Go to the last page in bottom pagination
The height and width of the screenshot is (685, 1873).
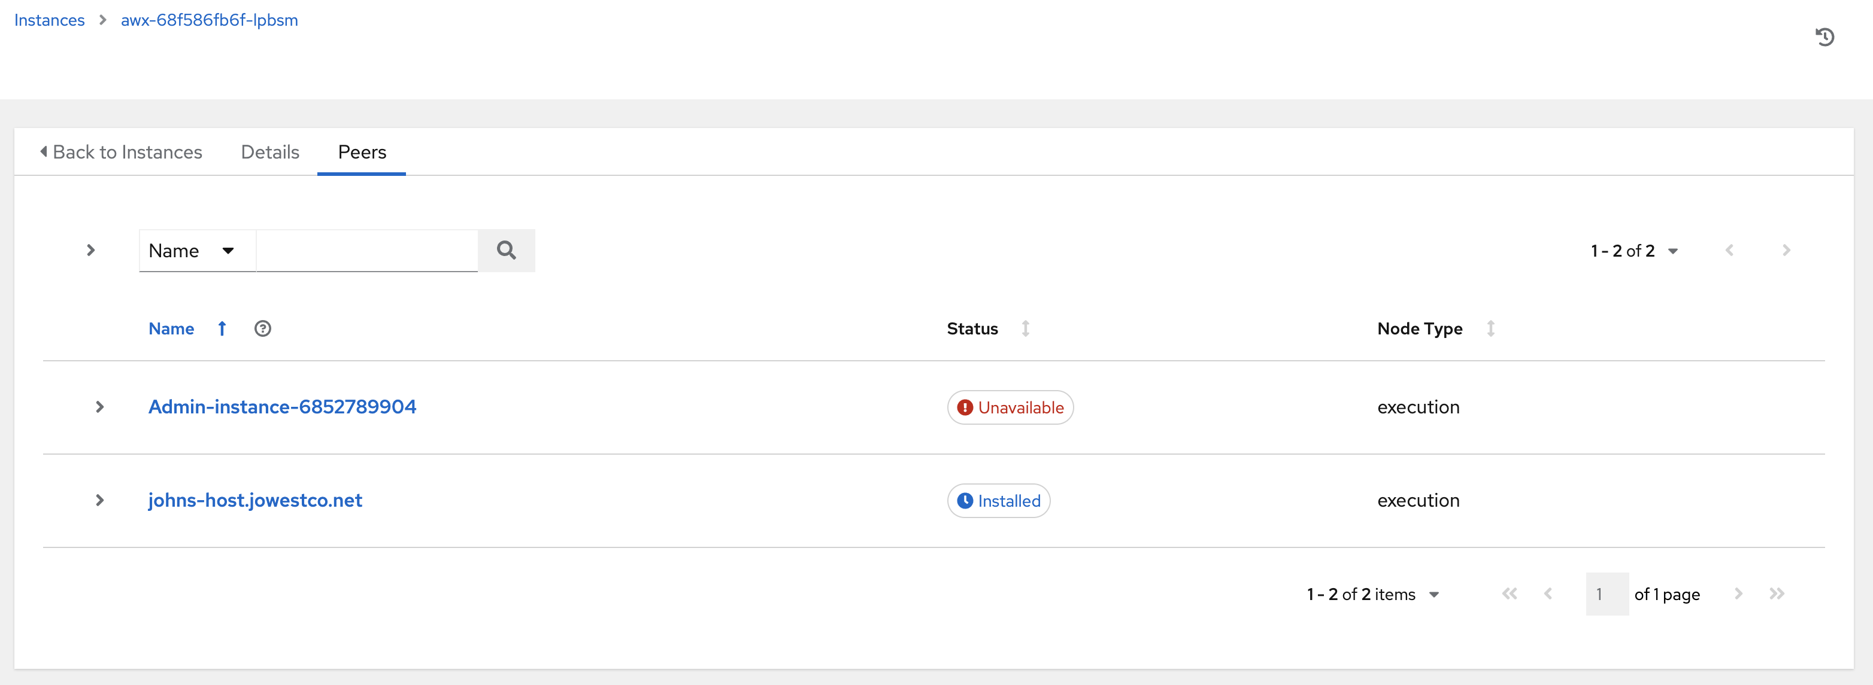click(1776, 594)
